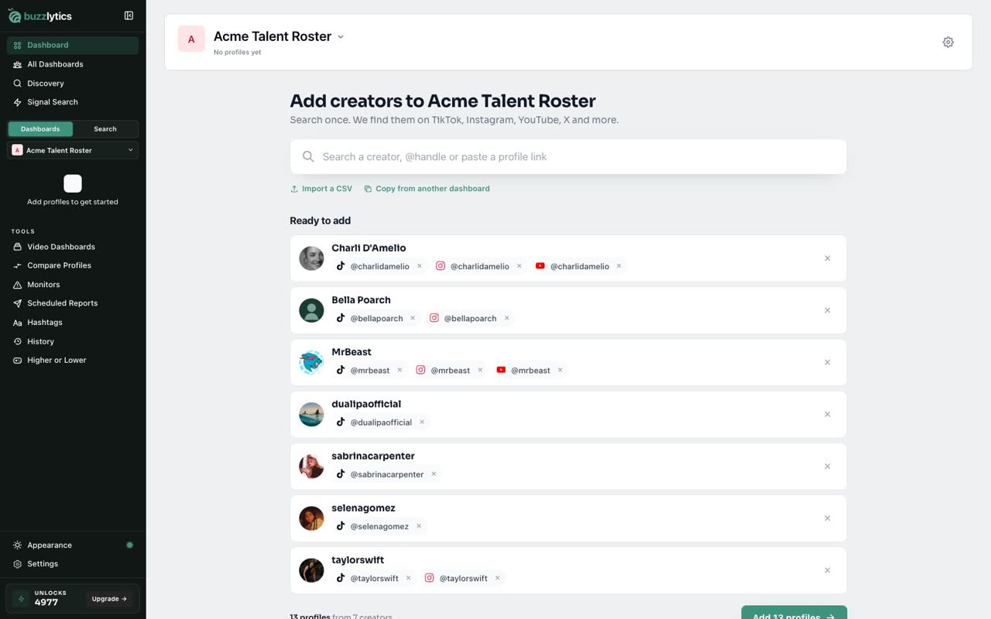The image size is (991, 619).
Task: Focus the creator search field
Action: [x=568, y=157]
